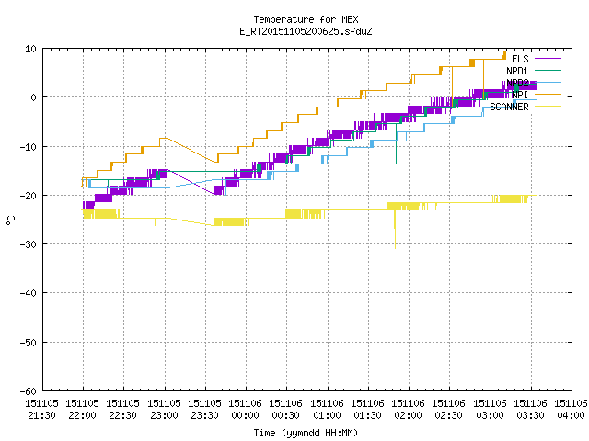The height and width of the screenshot is (441, 589).
Task: Click the SCANNER legend label
Action: [509, 107]
